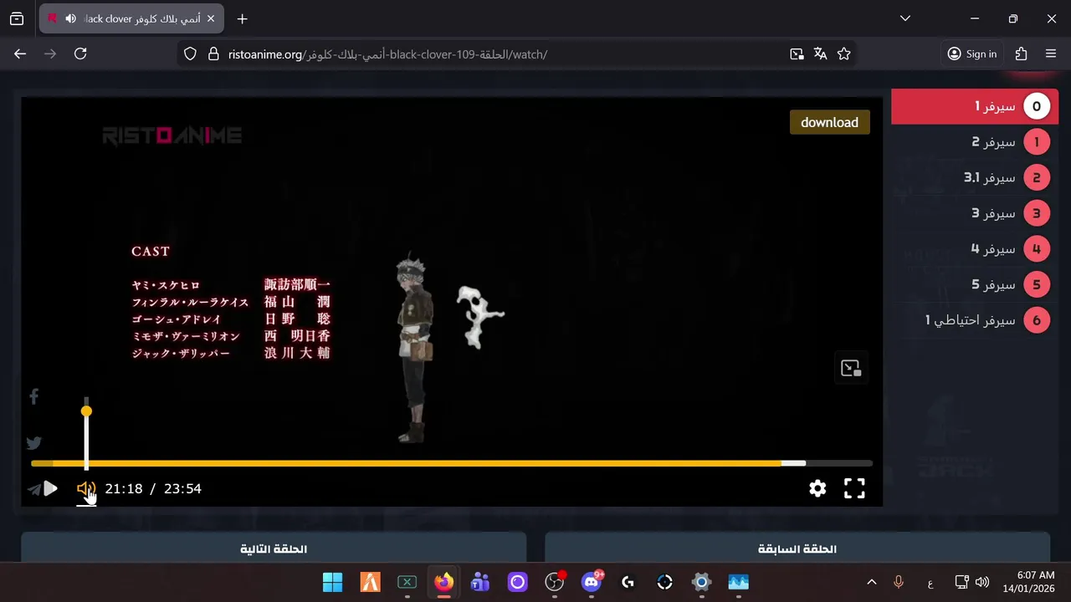The width and height of the screenshot is (1071, 602).
Task: Click the browser forward arrow
Action: pos(50,54)
